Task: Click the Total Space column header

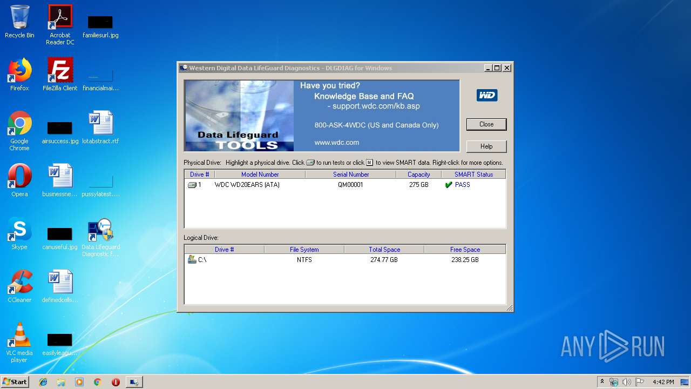Action: (x=384, y=250)
